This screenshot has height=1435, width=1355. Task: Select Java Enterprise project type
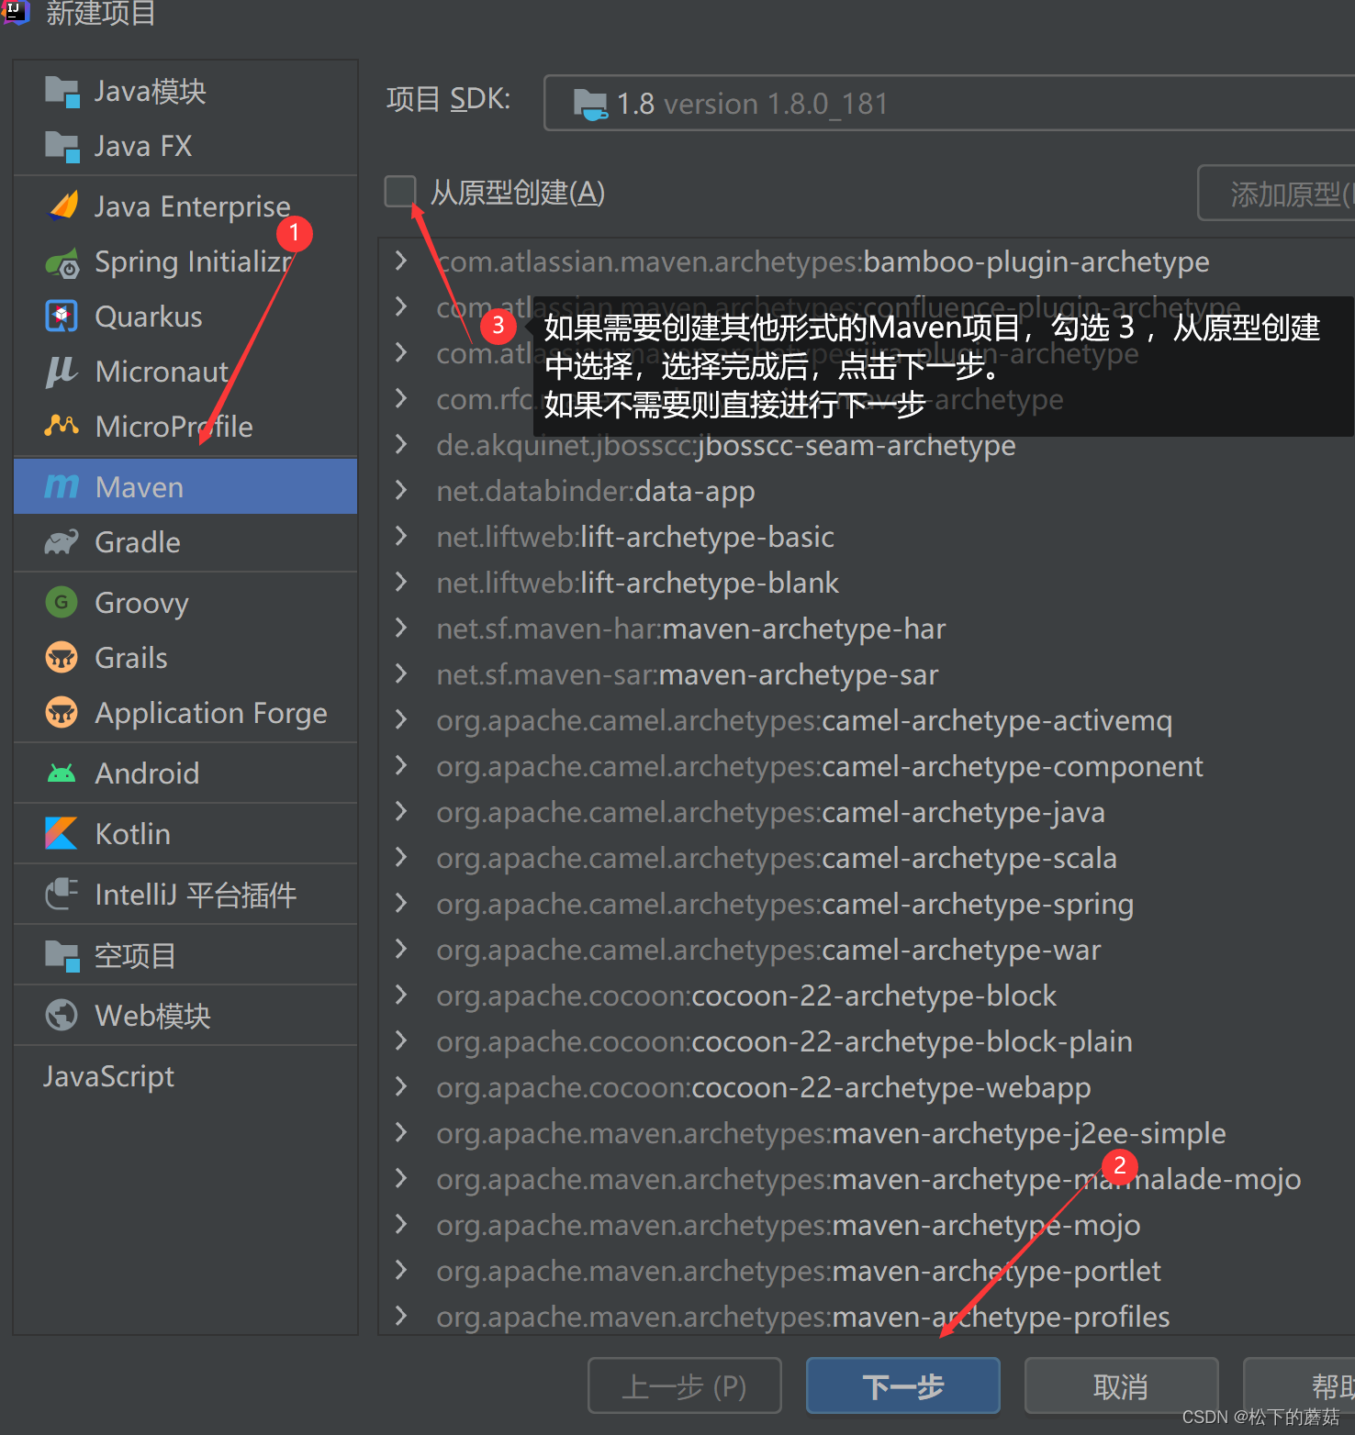pos(185,206)
